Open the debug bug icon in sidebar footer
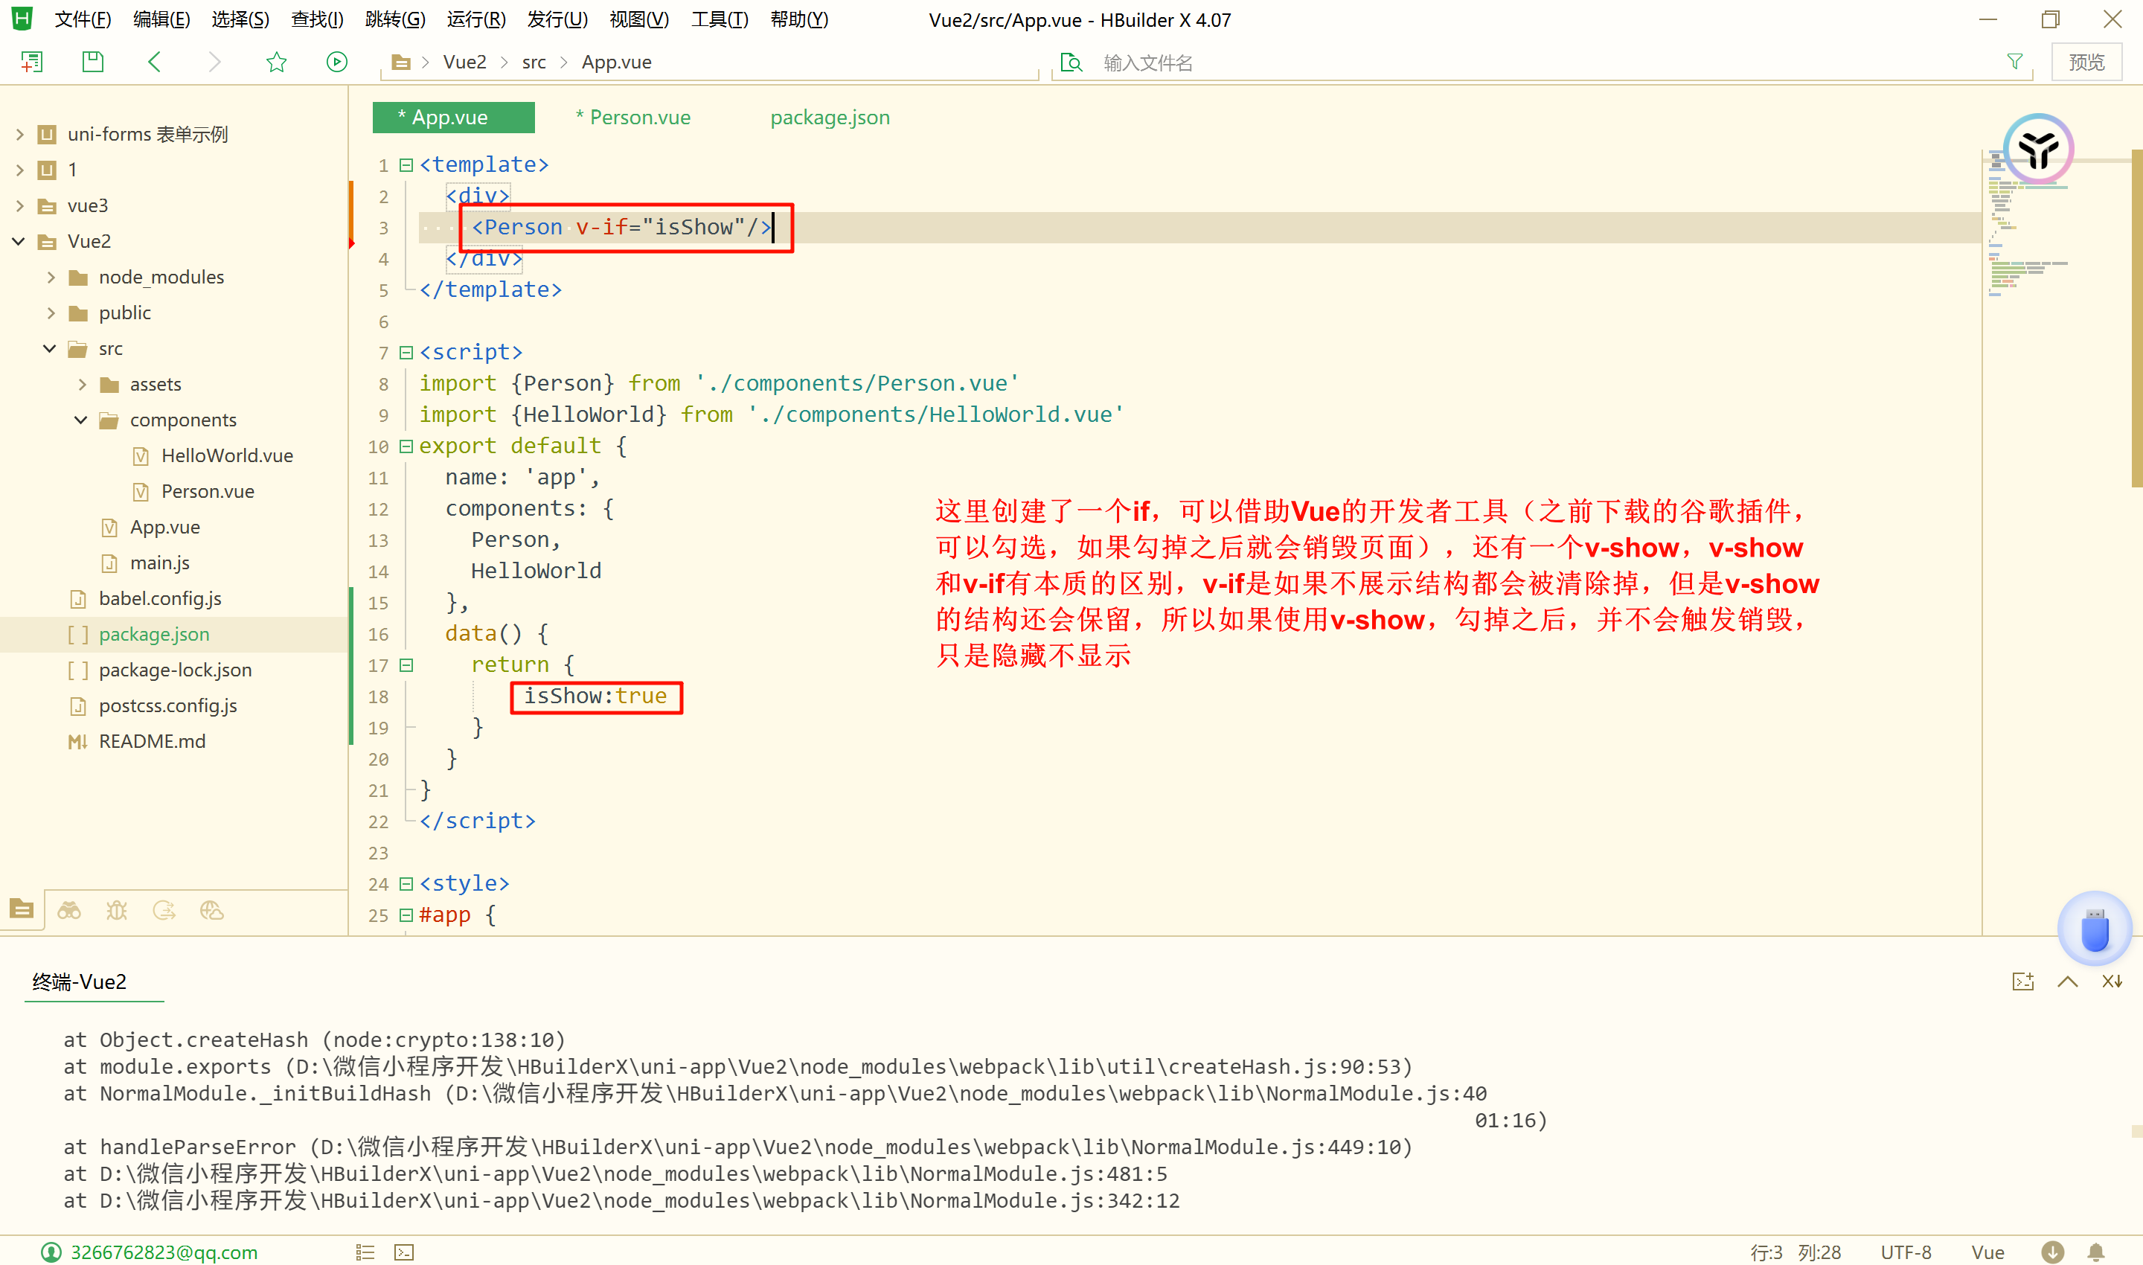The height and width of the screenshot is (1265, 2143). point(117,910)
